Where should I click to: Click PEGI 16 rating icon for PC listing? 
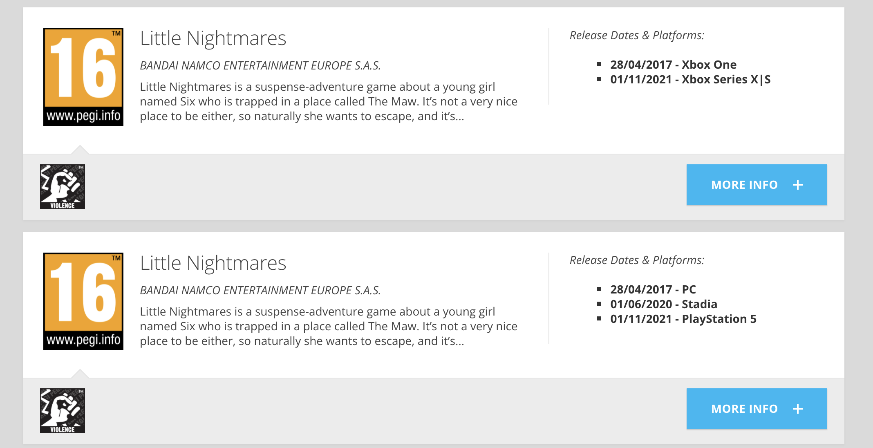pyautogui.click(x=83, y=301)
